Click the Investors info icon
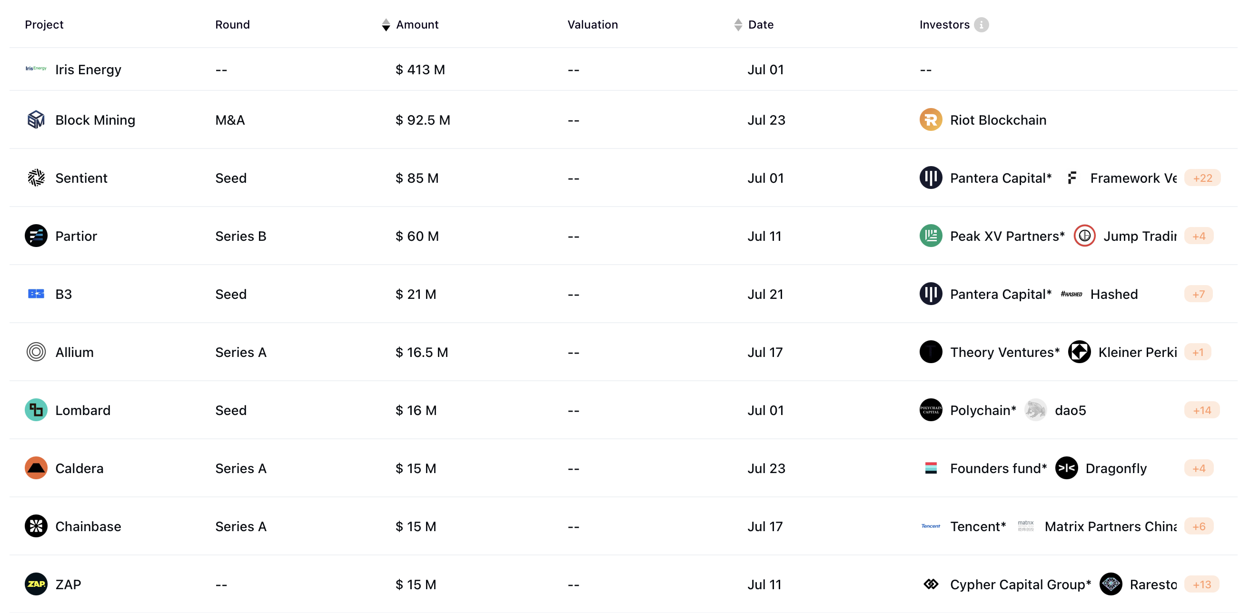 [981, 25]
